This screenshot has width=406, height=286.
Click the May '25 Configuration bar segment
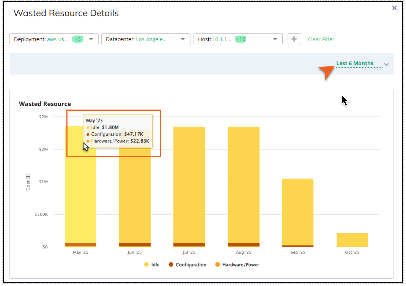[80, 244]
